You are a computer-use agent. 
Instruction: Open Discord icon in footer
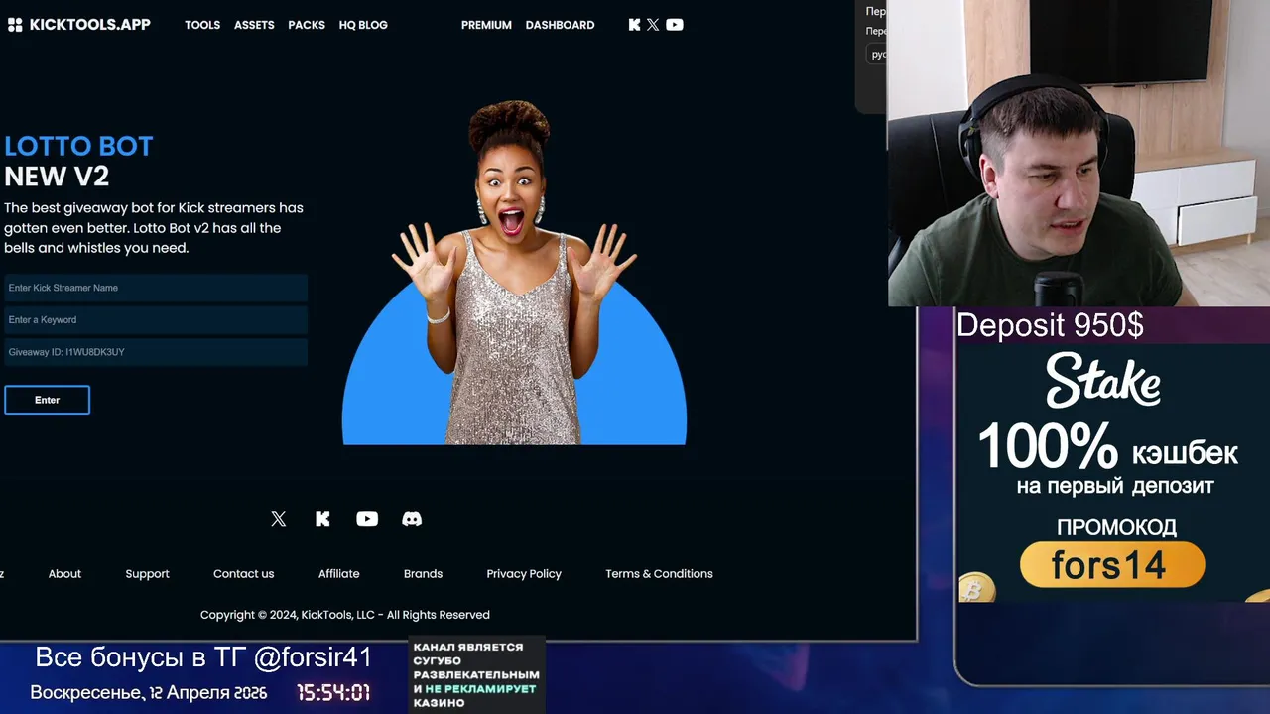[x=412, y=519]
